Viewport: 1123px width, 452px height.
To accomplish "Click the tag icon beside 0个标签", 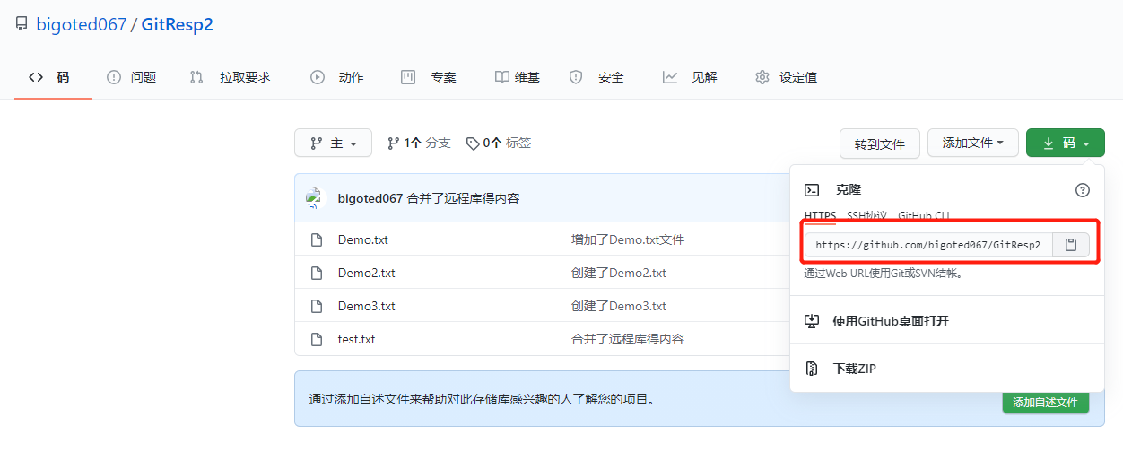I will point(473,143).
